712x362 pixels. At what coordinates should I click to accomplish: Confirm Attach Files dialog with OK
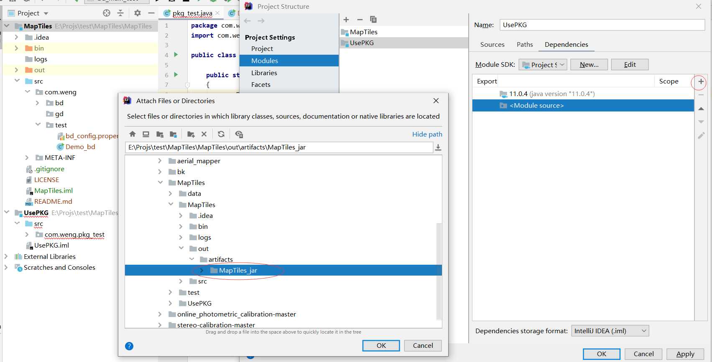381,346
